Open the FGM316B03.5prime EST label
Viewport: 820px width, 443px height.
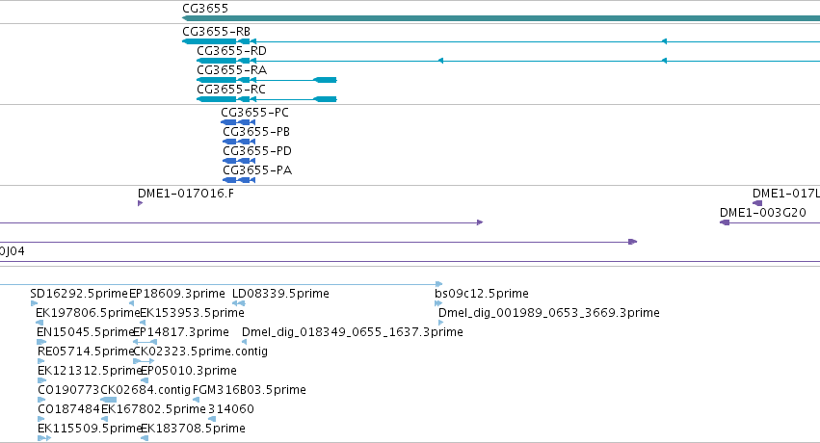250,390
